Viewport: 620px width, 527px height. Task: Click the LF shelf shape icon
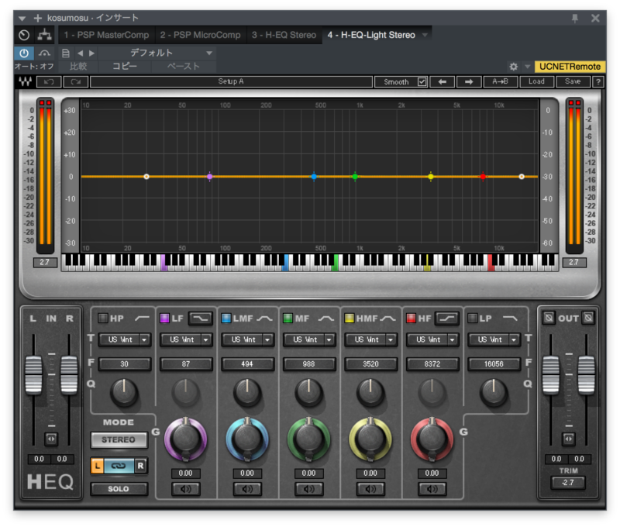pyautogui.click(x=201, y=319)
